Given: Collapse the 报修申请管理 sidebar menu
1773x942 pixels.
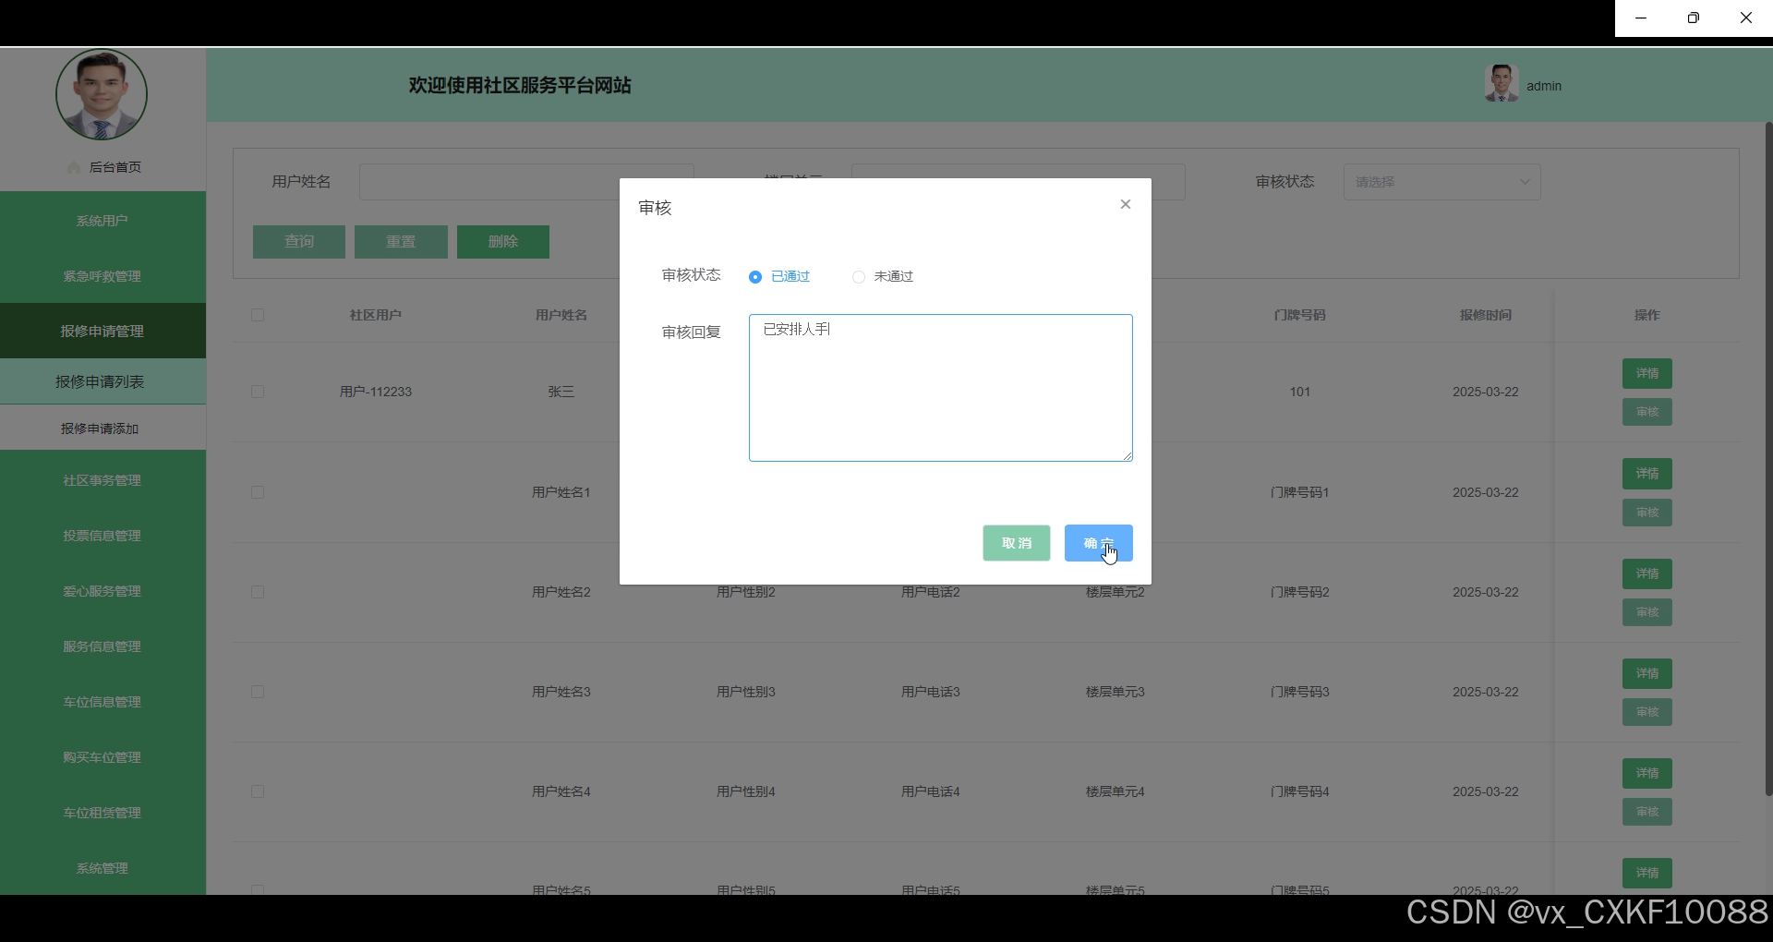Looking at the screenshot, I should coord(103,331).
